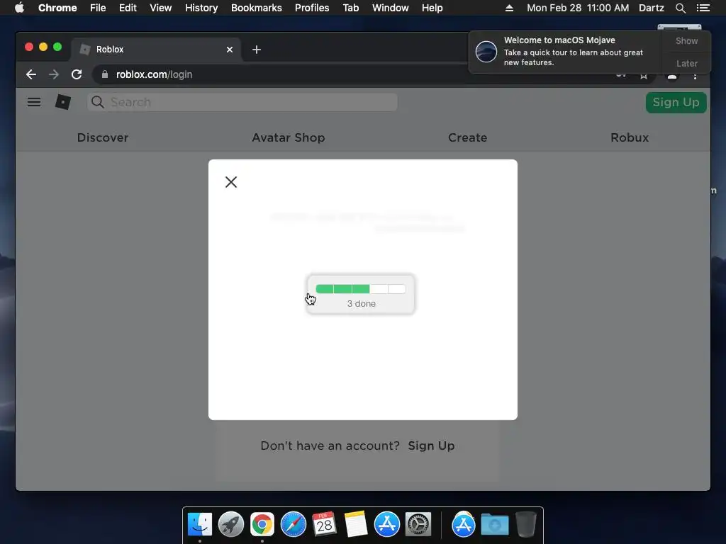Viewport: 726px width, 544px height.
Task: Click the Welcome to macOS Mojave notification text
Action: tap(559, 40)
